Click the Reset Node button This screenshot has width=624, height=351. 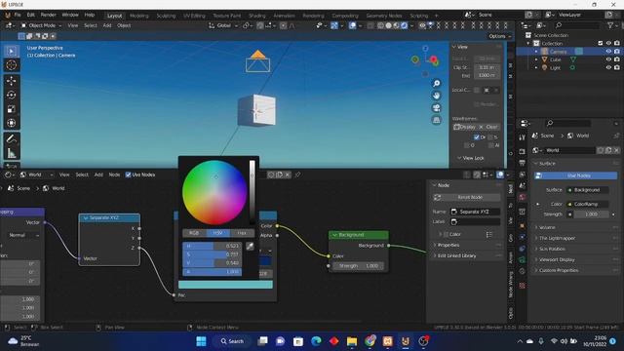coord(466,197)
